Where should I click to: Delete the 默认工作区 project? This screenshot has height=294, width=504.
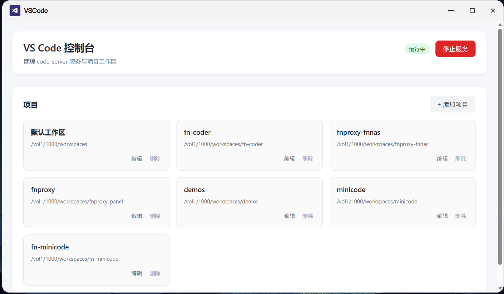pyautogui.click(x=155, y=159)
